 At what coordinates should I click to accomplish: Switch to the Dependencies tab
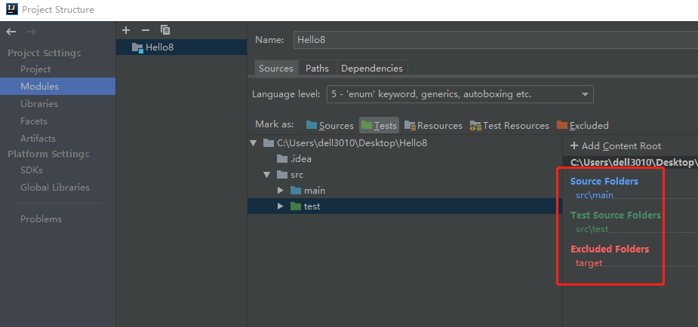click(x=372, y=69)
